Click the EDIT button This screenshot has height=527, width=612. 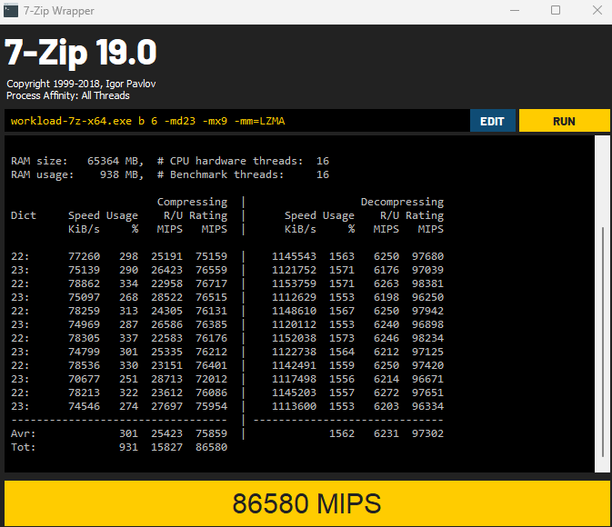click(x=493, y=121)
